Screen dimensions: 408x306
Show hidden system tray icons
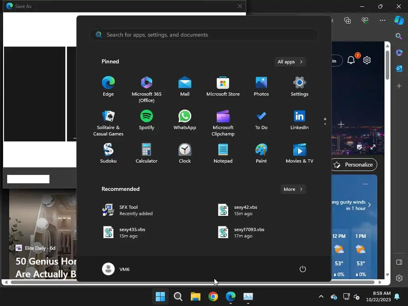pos(321,296)
